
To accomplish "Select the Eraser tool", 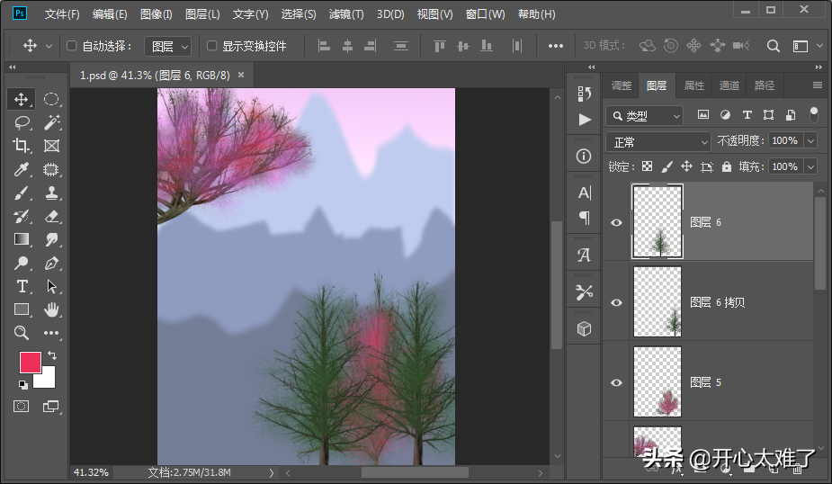I will [x=51, y=216].
